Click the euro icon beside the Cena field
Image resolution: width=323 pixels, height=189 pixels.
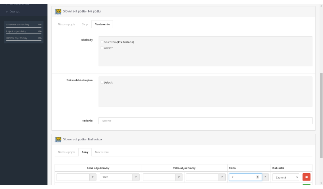pos(266,177)
